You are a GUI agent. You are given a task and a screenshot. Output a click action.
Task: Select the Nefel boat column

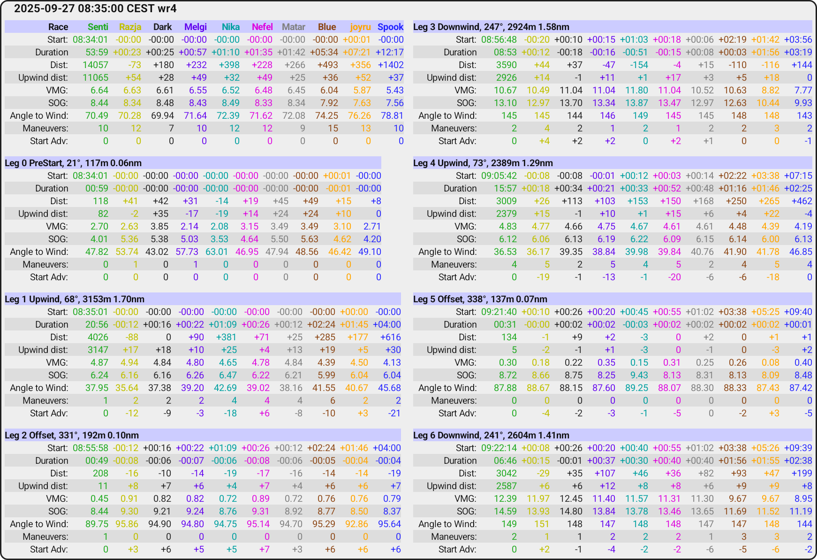[262, 27]
